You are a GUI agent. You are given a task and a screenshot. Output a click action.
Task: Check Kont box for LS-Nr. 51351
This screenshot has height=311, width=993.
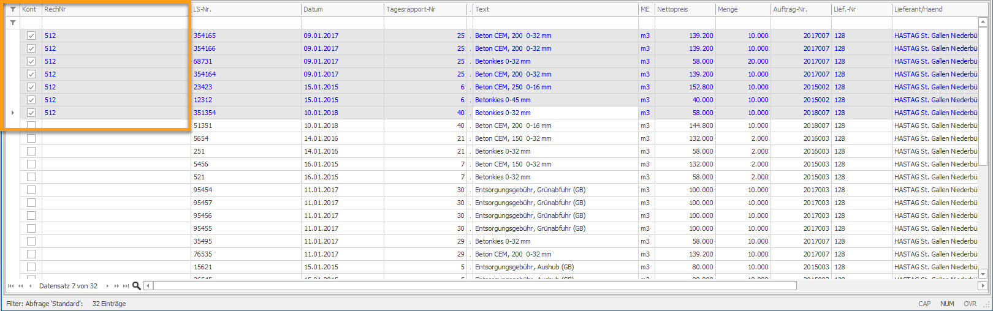pyautogui.click(x=31, y=126)
